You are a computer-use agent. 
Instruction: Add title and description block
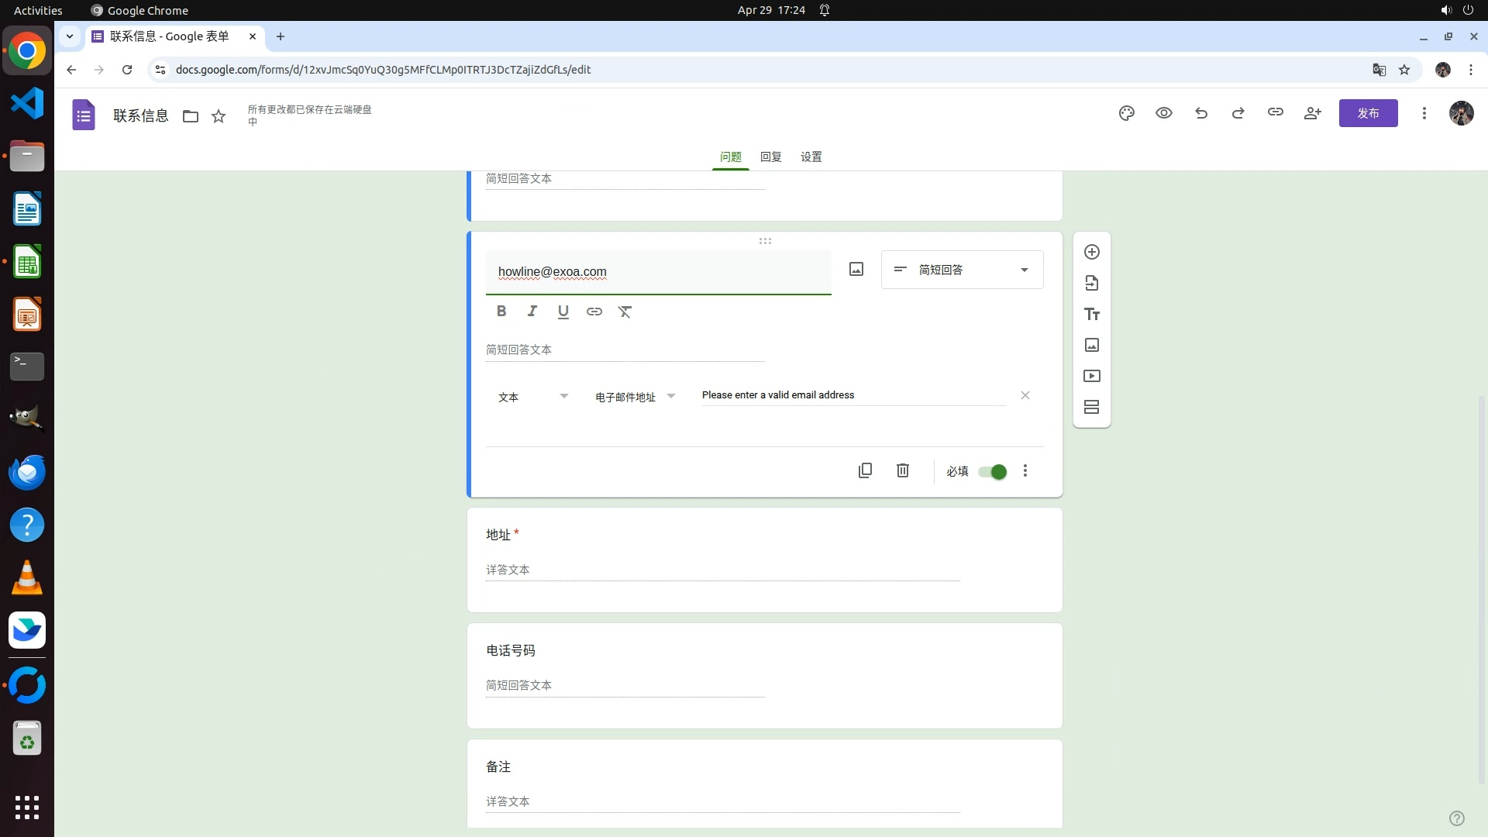pos(1091,314)
